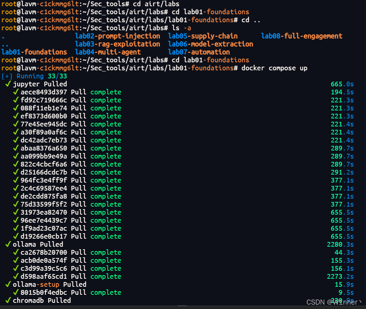Click layer hash fd92c719666c
This screenshot has height=309, width=366.
click(x=44, y=100)
